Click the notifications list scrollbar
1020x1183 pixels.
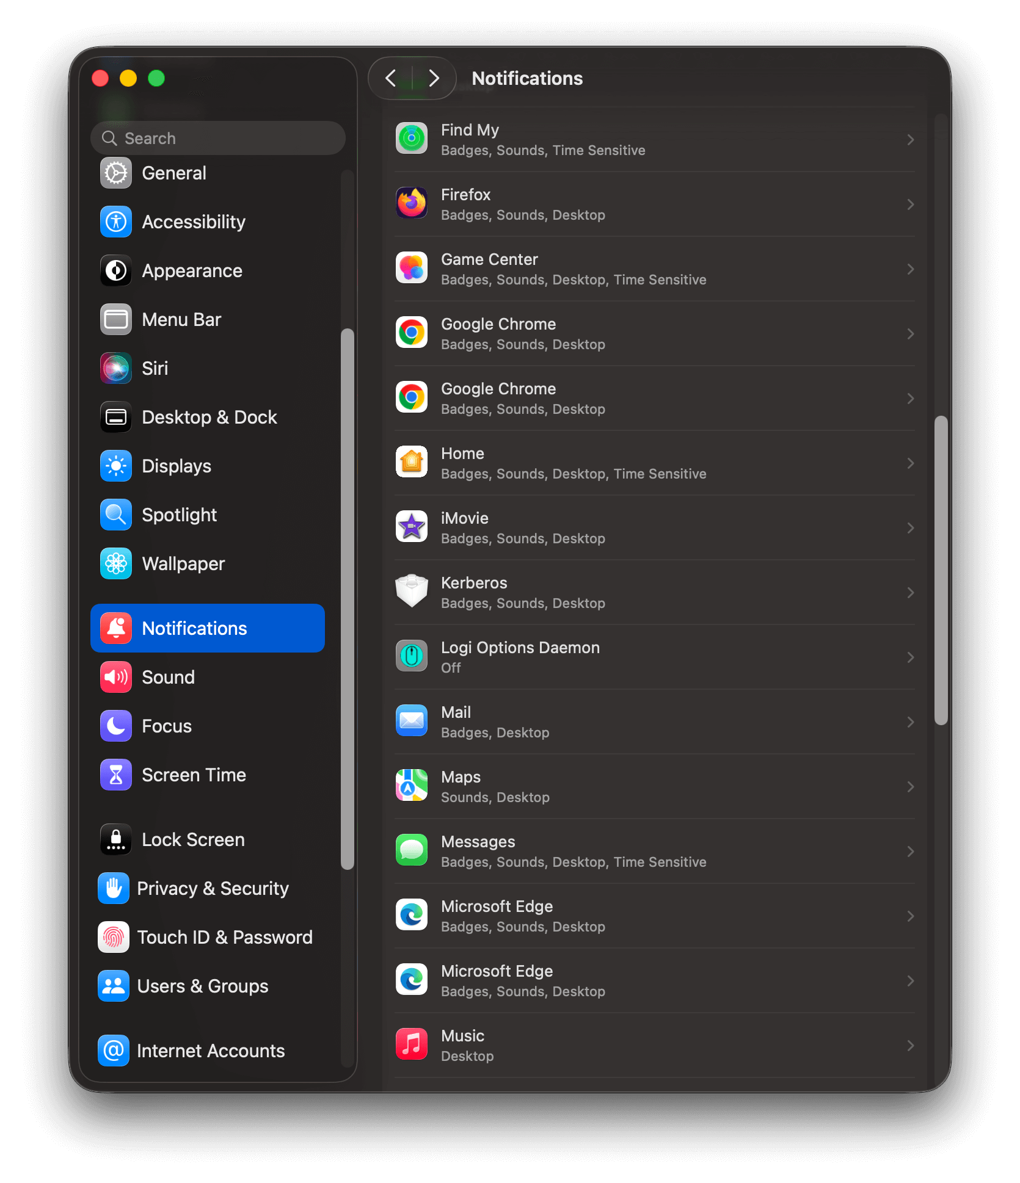tap(941, 571)
